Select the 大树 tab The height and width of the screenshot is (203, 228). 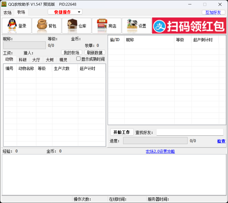click(50, 60)
